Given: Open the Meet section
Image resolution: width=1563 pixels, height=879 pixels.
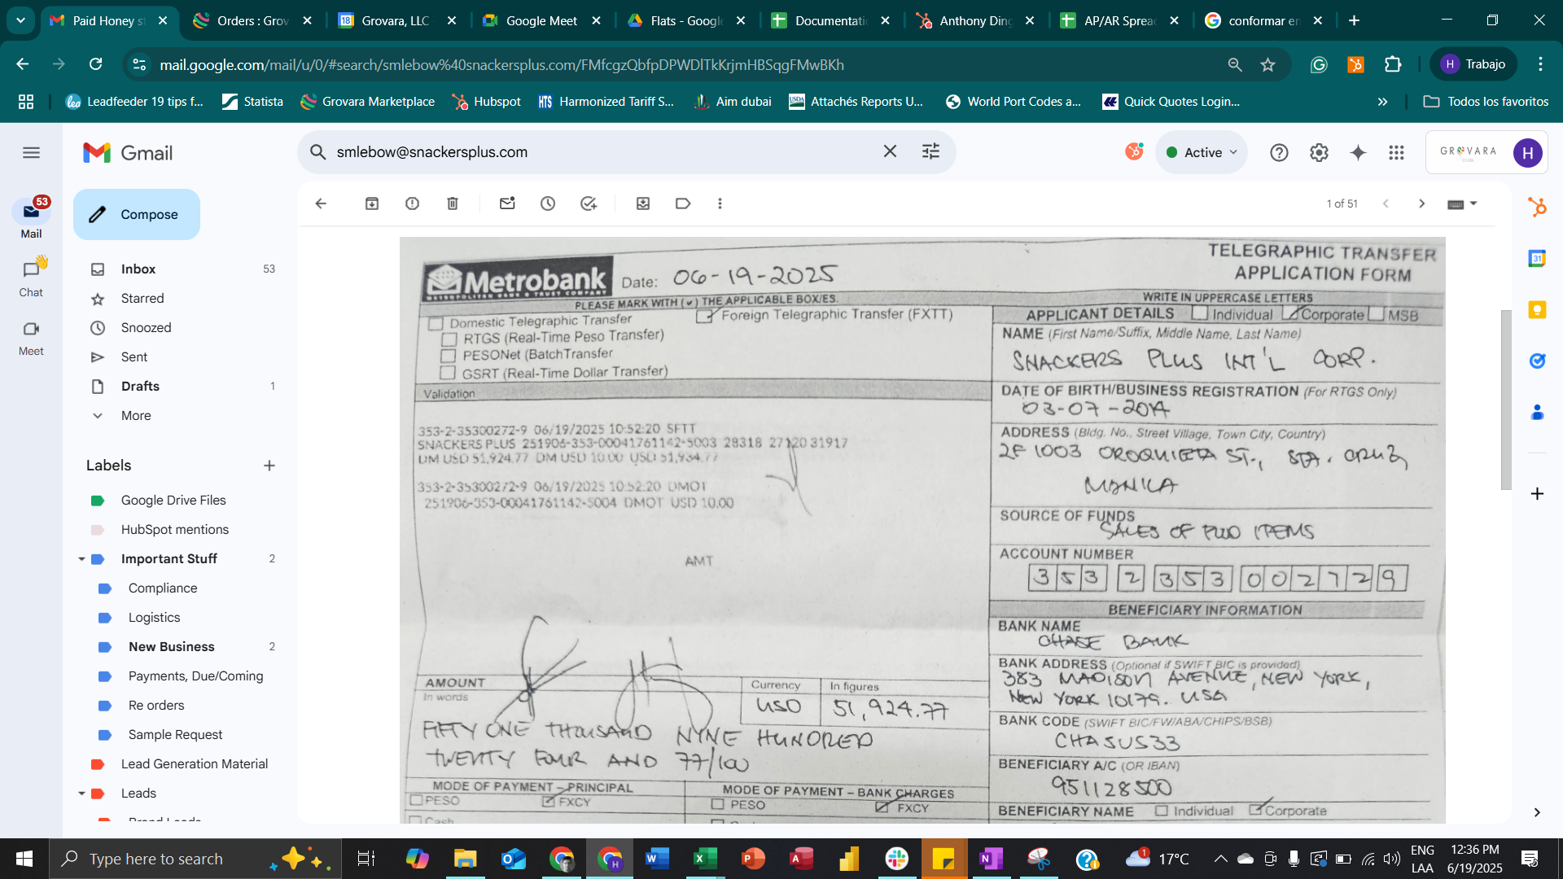Looking at the screenshot, I should pyautogui.click(x=31, y=338).
